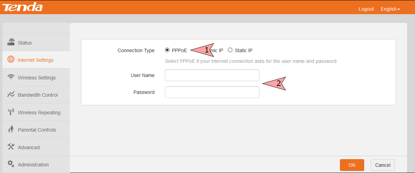415x173 pixels.
Task: Select the PPPoE connection type
Action: click(x=167, y=50)
